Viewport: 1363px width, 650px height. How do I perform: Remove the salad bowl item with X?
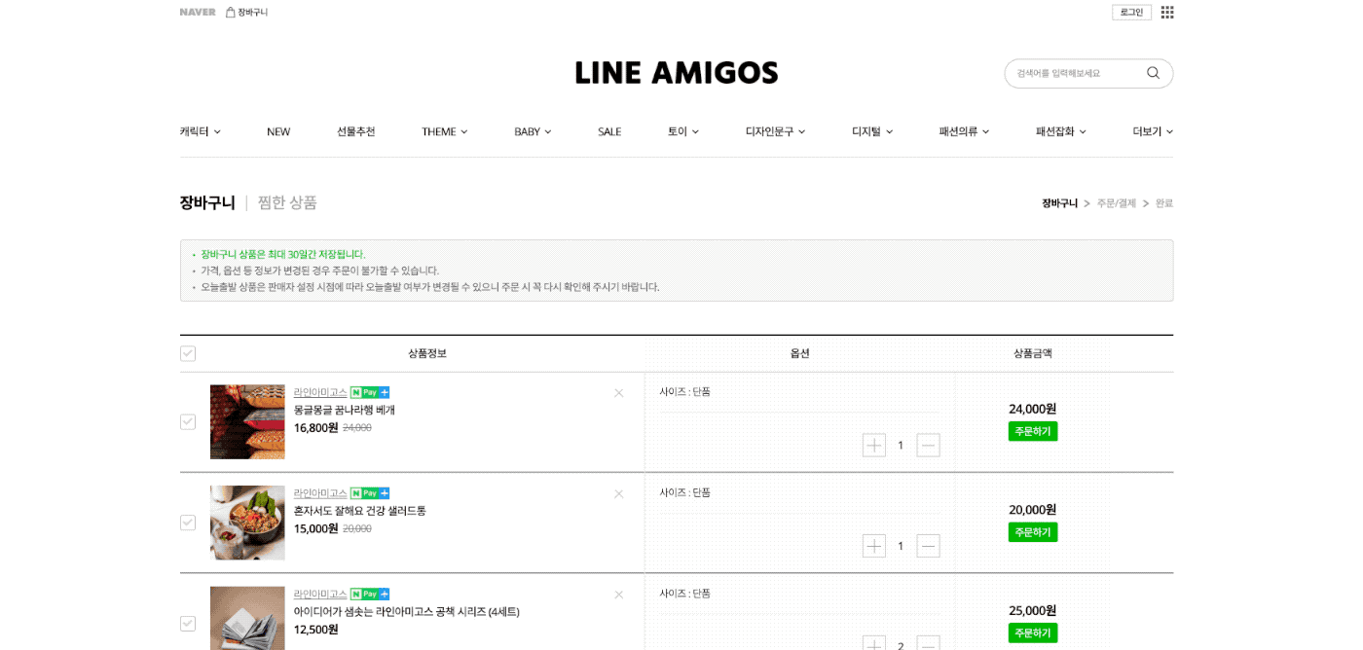(618, 494)
